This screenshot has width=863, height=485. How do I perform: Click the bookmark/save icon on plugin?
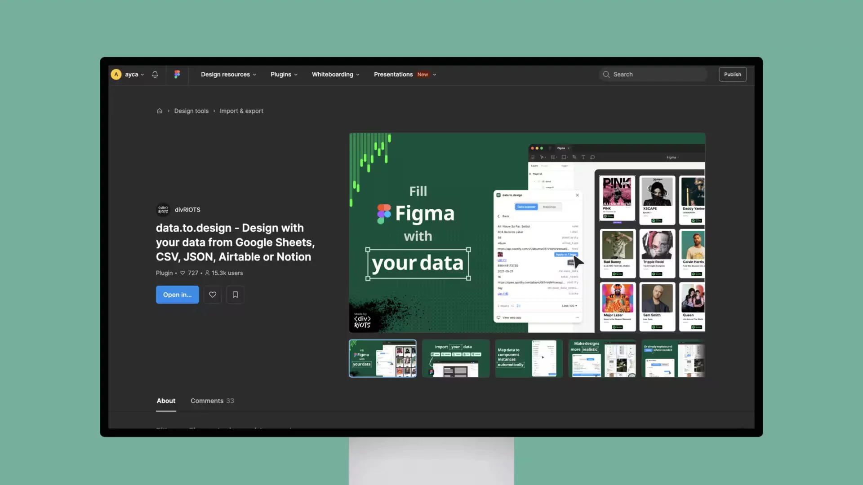(235, 294)
